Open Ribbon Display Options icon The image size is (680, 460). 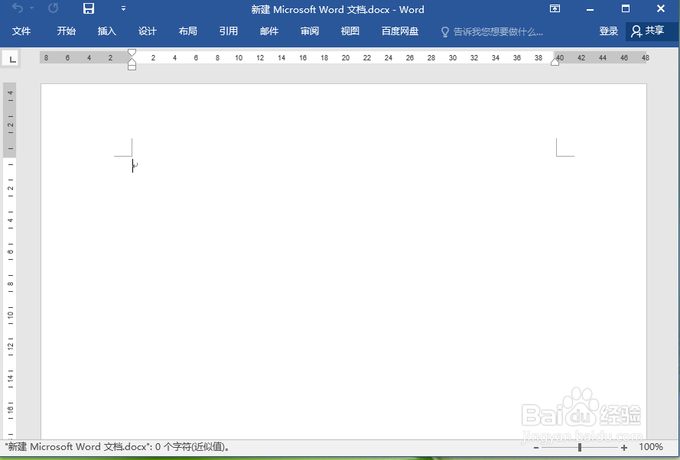(554, 9)
